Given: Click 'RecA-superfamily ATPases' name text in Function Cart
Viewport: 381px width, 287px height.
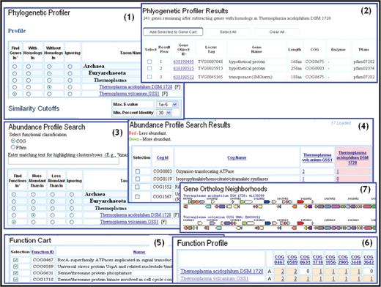Looking at the screenshot, I should tap(85, 260).
